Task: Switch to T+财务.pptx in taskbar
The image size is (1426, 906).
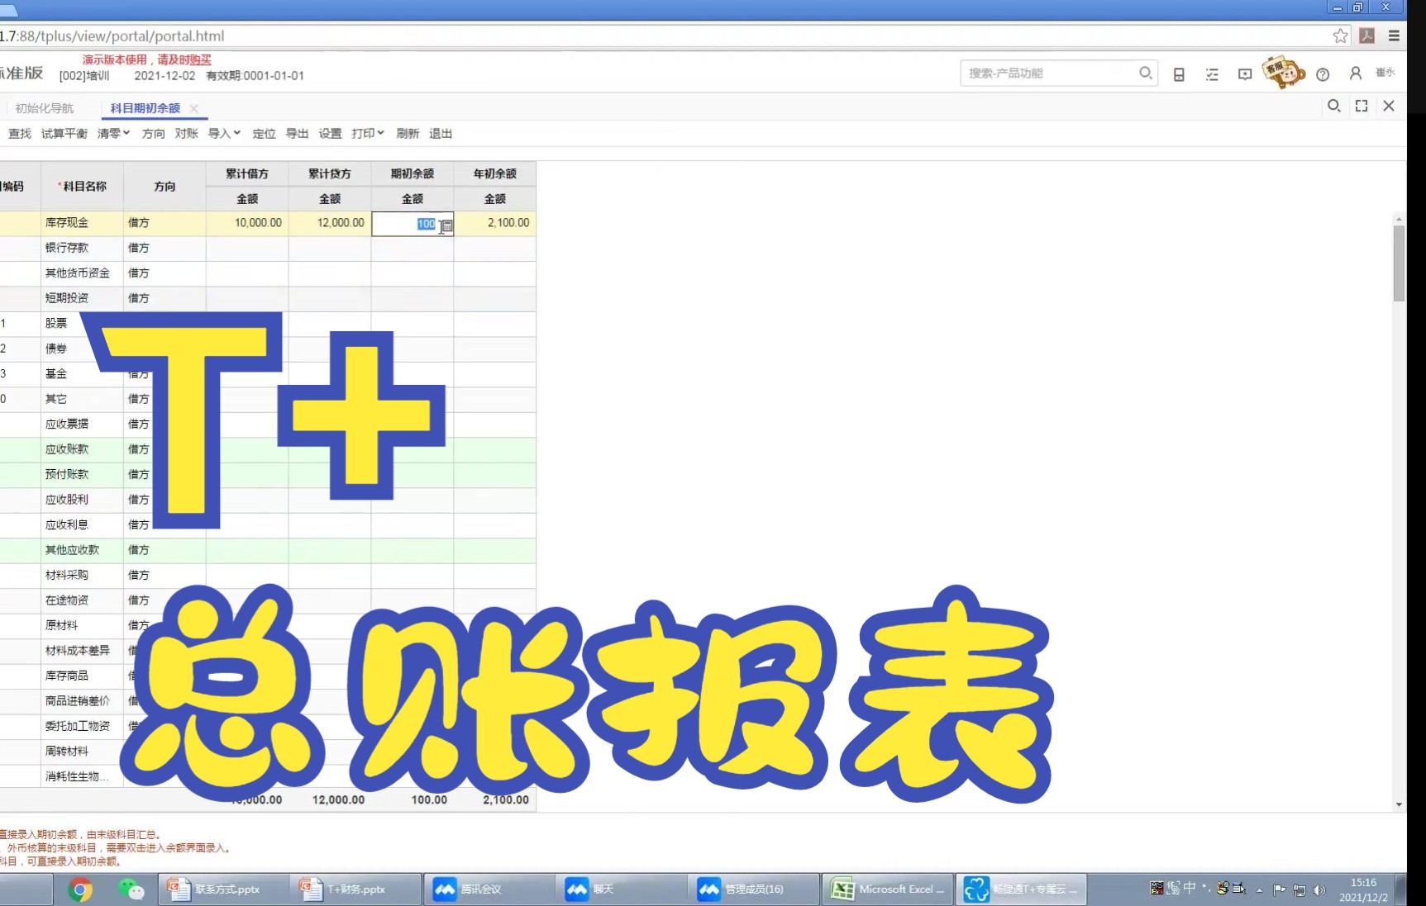Action: [355, 889]
